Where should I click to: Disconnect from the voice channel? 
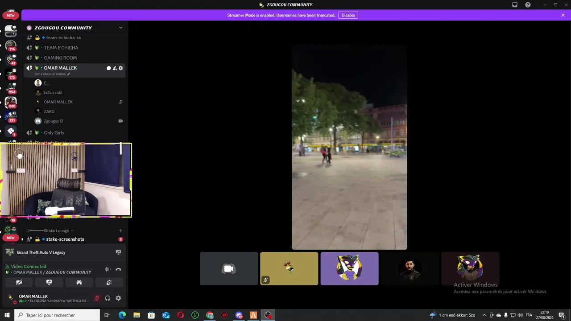(118, 269)
